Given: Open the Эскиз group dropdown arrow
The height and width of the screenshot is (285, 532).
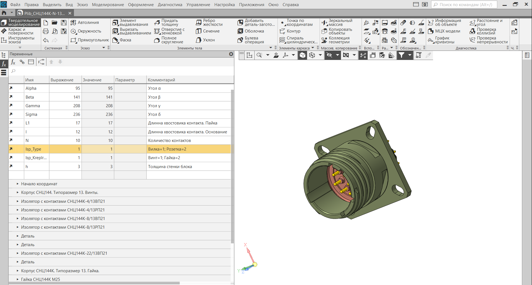Looking at the screenshot, I should [x=104, y=48].
